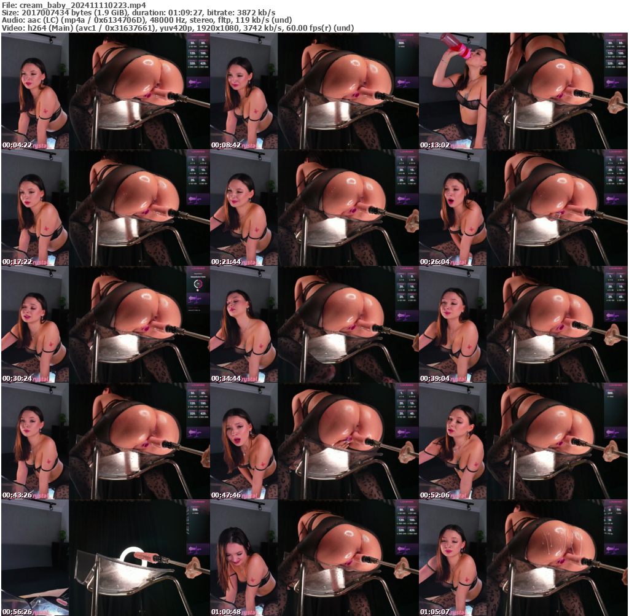Open the frame at 00:26:04
629x616 pixels.
[x=524, y=206]
